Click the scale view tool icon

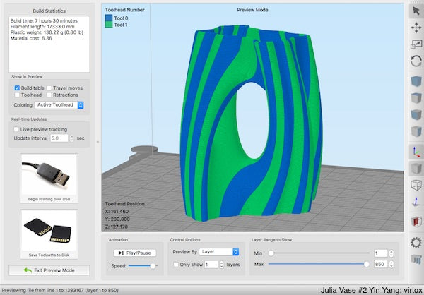(416, 44)
